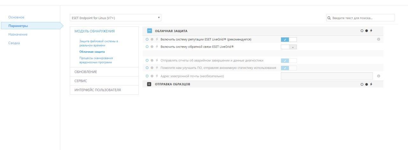Click the label Помогите нам улучшить ПО

[x=218, y=68]
